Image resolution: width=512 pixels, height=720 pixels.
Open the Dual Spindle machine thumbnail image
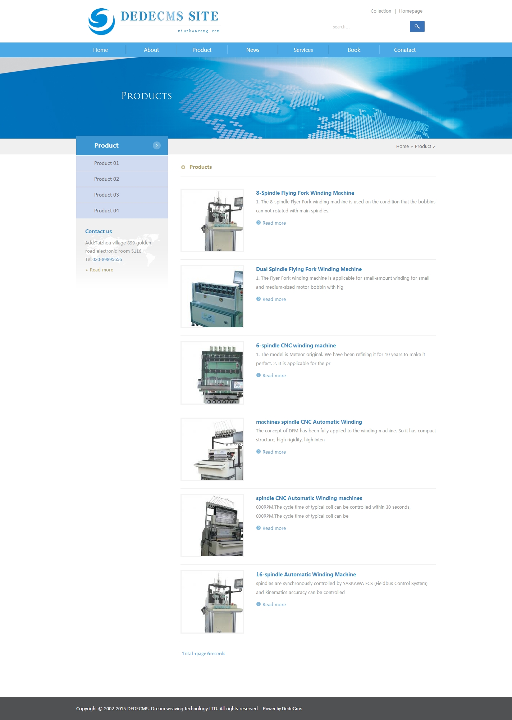[212, 297]
